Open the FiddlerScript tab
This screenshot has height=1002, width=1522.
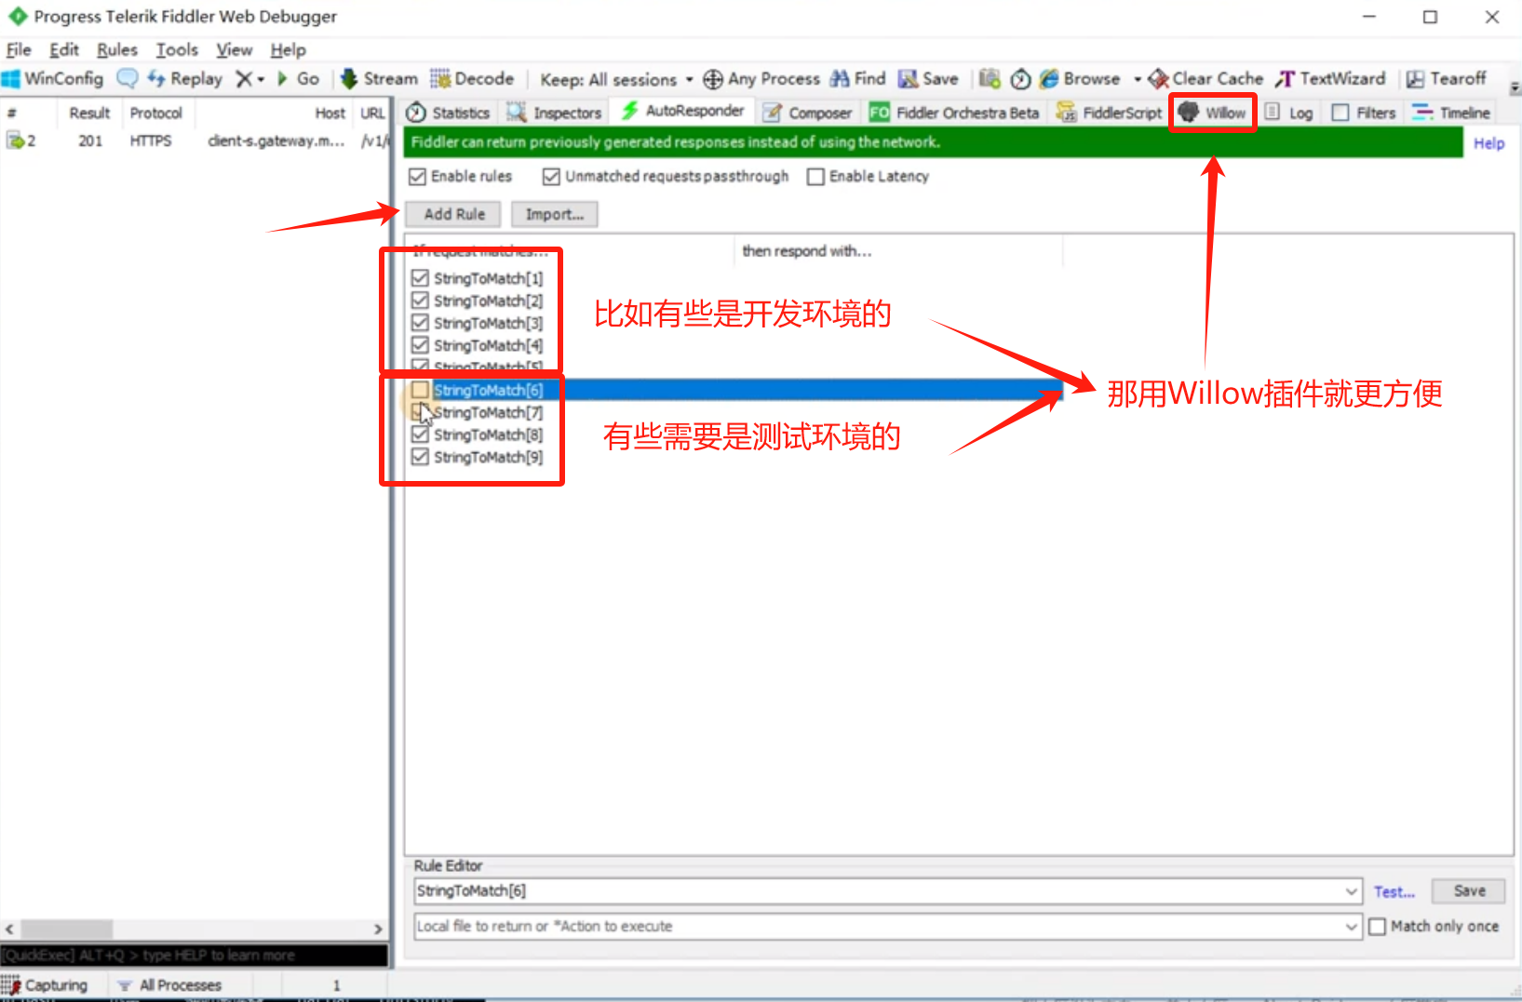click(1110, 113)
